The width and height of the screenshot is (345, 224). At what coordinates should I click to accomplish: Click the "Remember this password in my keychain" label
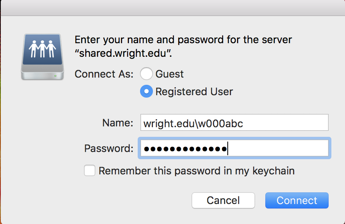(197, 171)
